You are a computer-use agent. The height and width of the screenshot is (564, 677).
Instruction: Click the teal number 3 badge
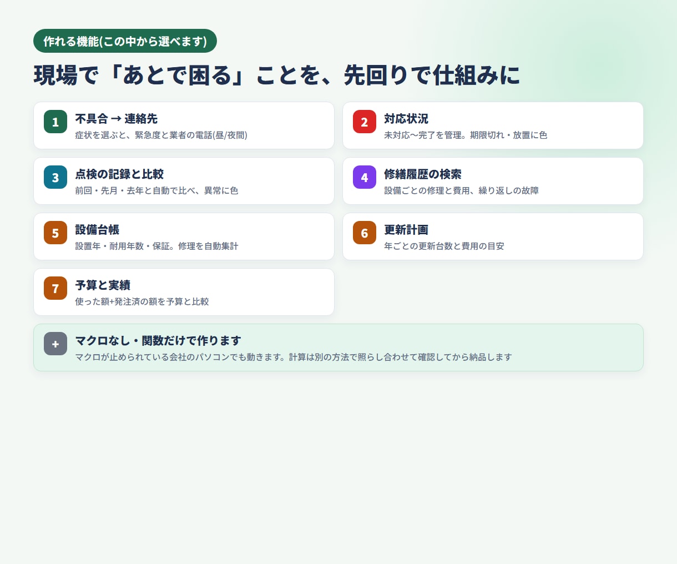tap(55, 178)
